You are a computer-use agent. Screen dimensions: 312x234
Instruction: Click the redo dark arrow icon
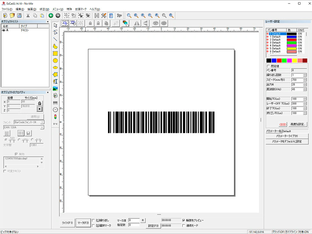pos(58,16)
